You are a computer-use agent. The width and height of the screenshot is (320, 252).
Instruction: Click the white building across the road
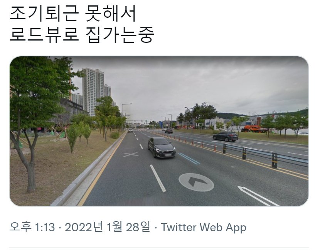(214, 123)
